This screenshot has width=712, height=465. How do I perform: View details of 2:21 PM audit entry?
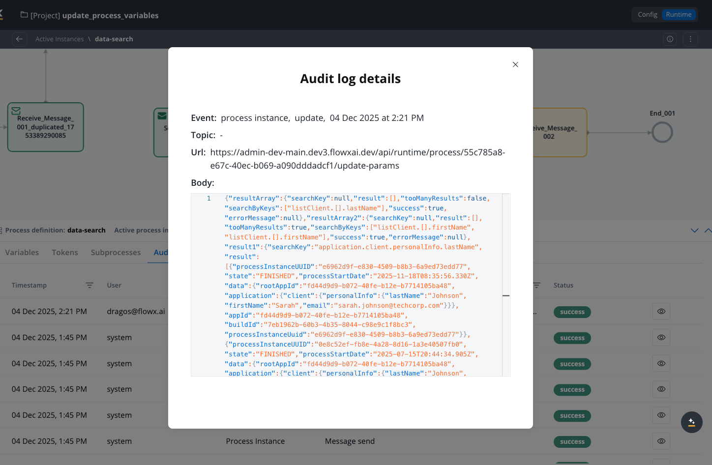pos(661,312)
